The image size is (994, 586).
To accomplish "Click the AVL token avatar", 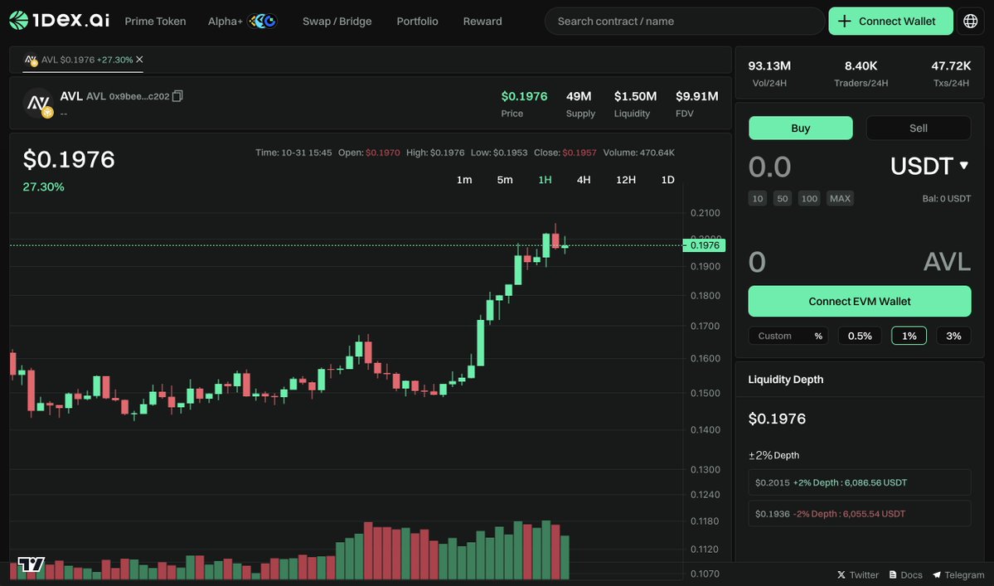I will tap(36, 103).
